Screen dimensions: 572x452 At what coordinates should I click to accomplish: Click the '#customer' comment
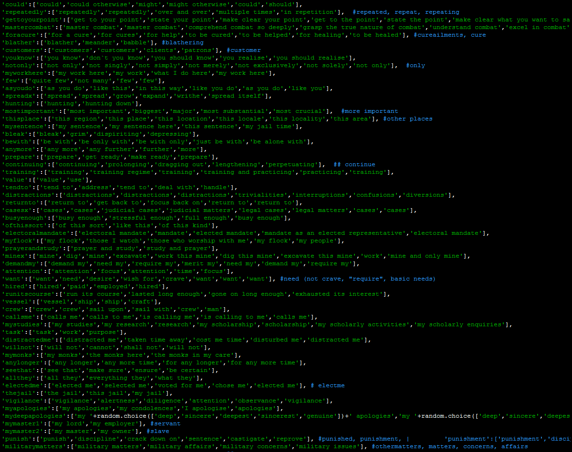[x=243, y=50]
